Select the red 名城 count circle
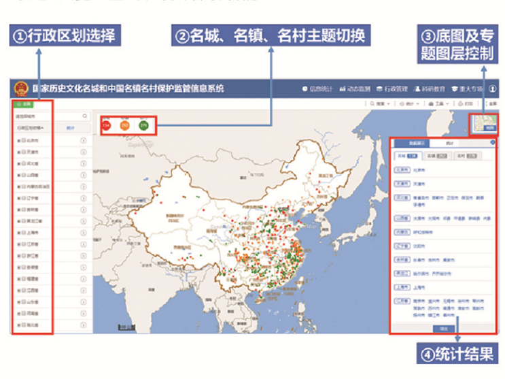 pos(107,125)
